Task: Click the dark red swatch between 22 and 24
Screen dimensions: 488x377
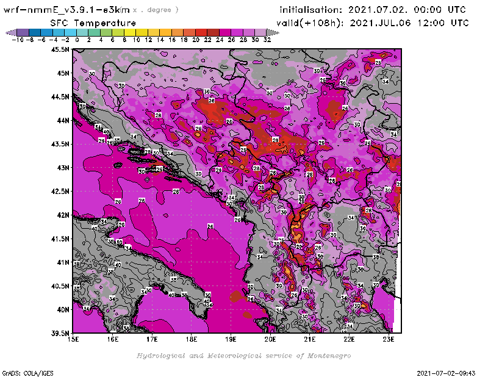Action: click(x=213, y=32)
